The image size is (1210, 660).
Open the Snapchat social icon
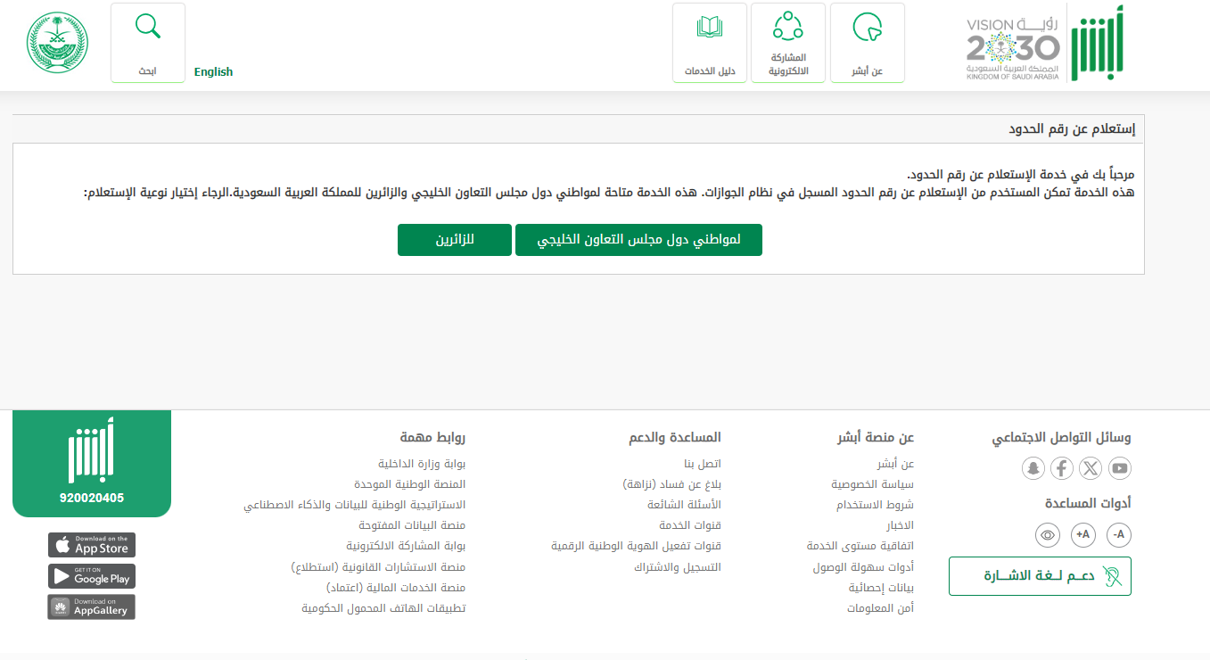point(1033,468)
